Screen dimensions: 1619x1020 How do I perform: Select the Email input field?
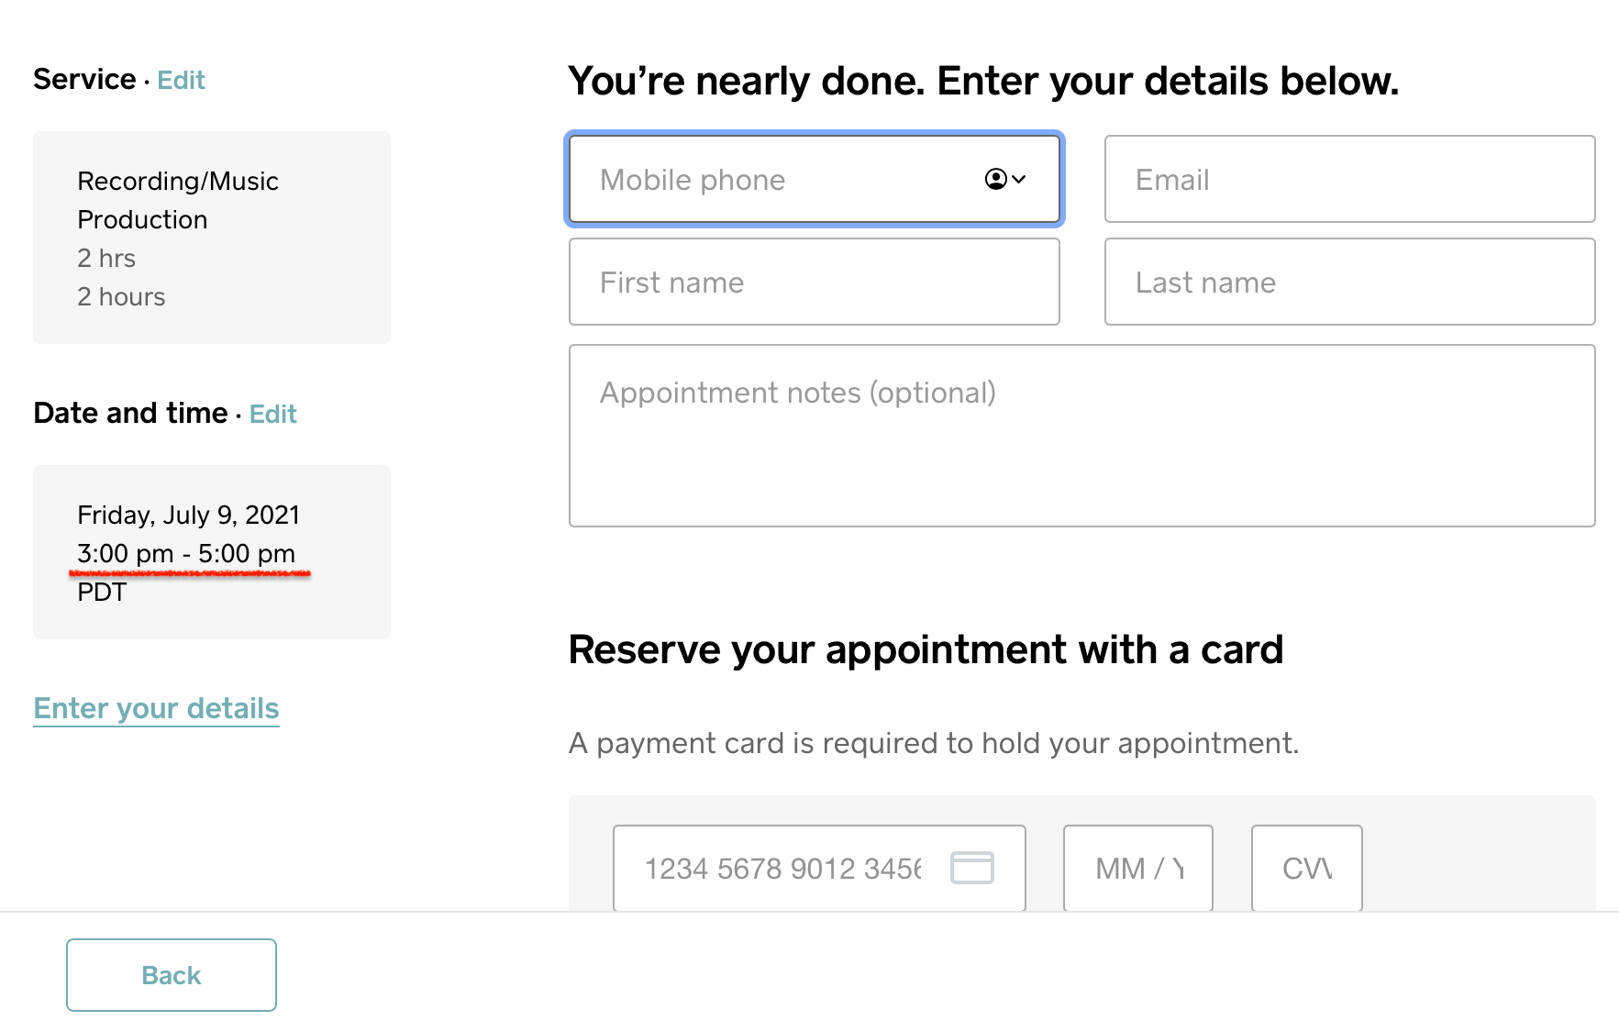pos(1348,180)
